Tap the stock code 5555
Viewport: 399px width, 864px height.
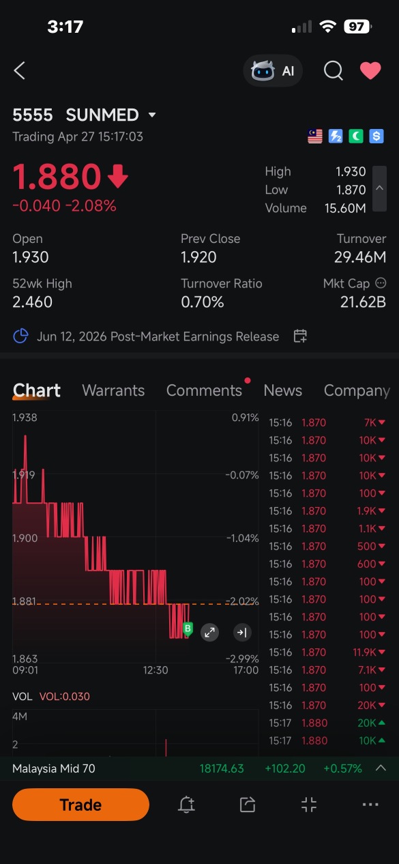(33, 115)
